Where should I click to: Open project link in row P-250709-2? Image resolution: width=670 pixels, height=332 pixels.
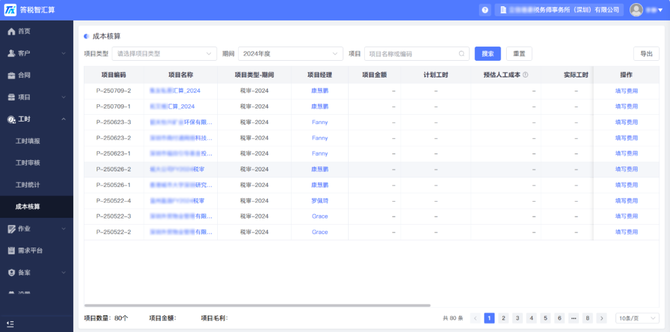[x=175, y=91]
